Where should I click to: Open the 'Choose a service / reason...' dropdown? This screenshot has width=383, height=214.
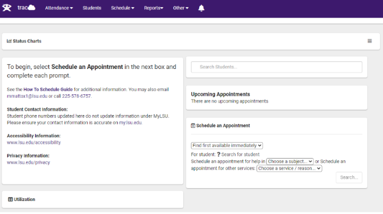click(289, 169)
